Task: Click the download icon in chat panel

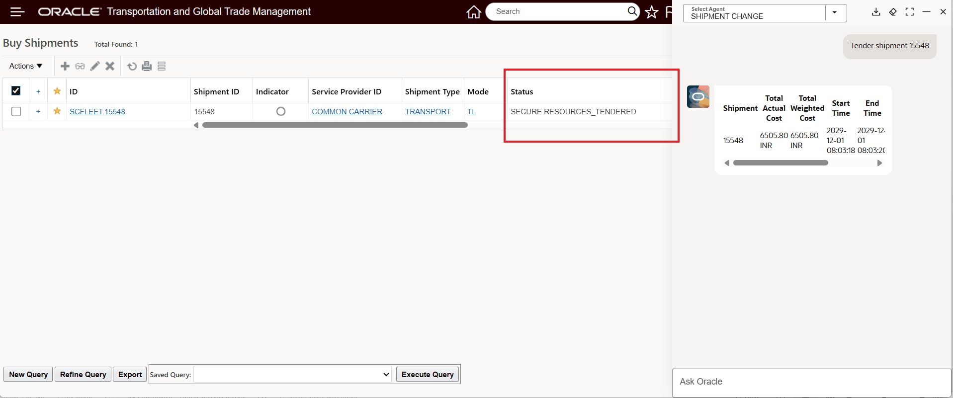Action: [876, 11]
